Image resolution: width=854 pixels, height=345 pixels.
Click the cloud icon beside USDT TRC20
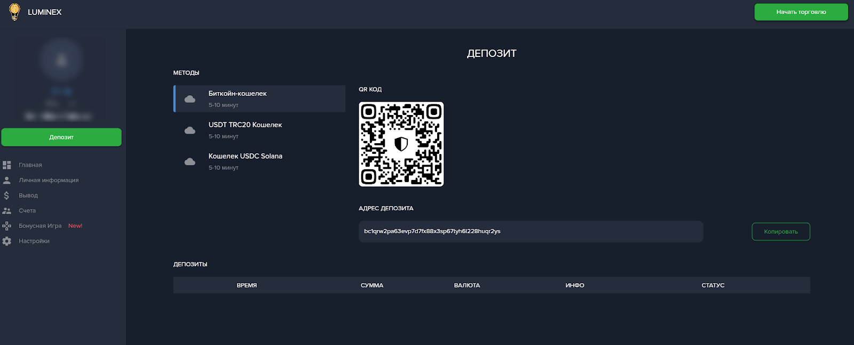[190, 130]
